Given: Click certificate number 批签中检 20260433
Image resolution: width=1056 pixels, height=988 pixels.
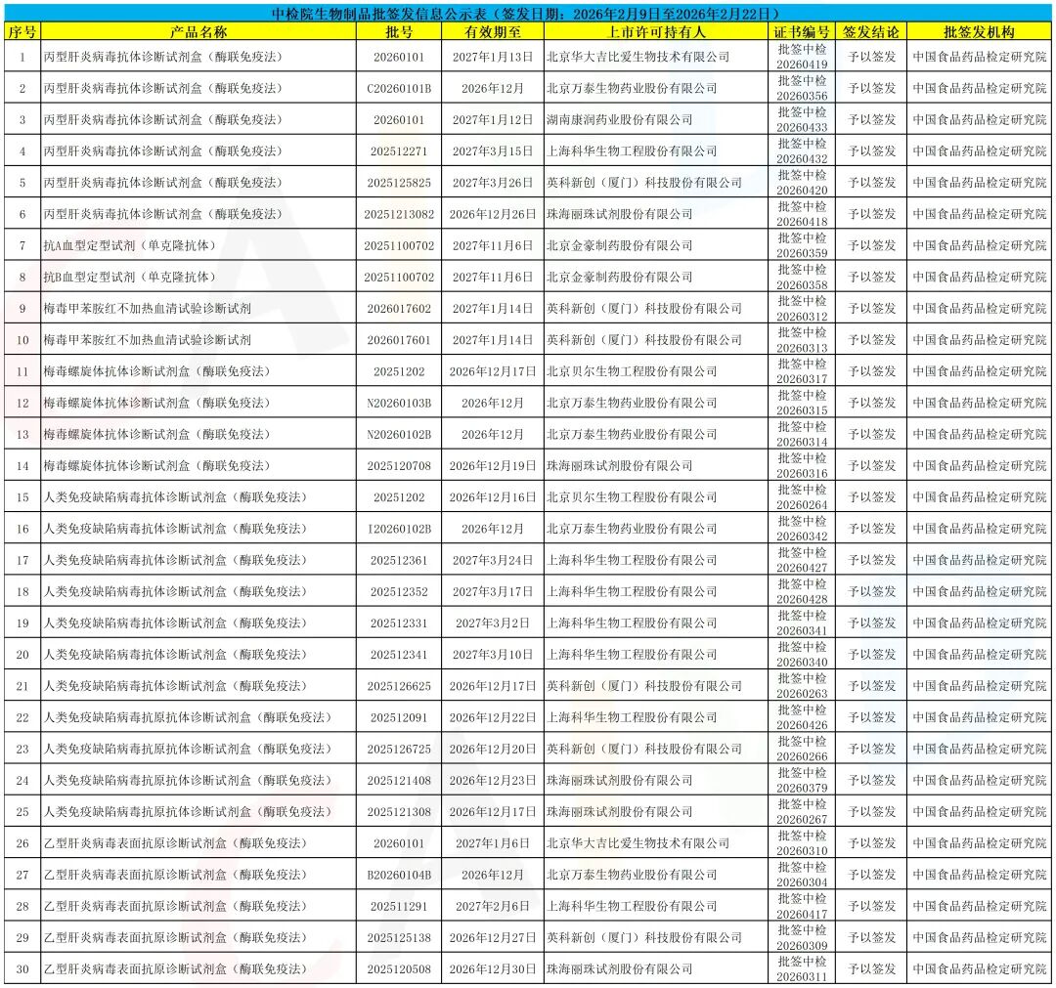Looking at the screenshot, I should click(802, 120).
